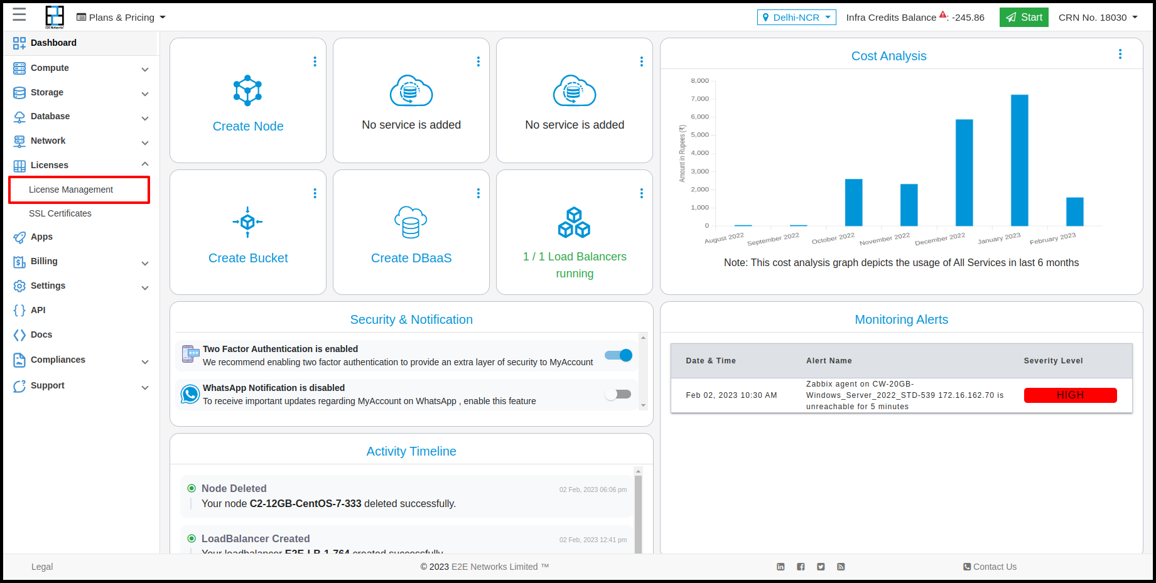Open three-dot menu on Create Node card

[x=315, y=62]
